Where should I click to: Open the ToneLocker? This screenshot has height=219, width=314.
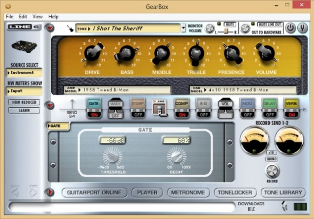235,192
